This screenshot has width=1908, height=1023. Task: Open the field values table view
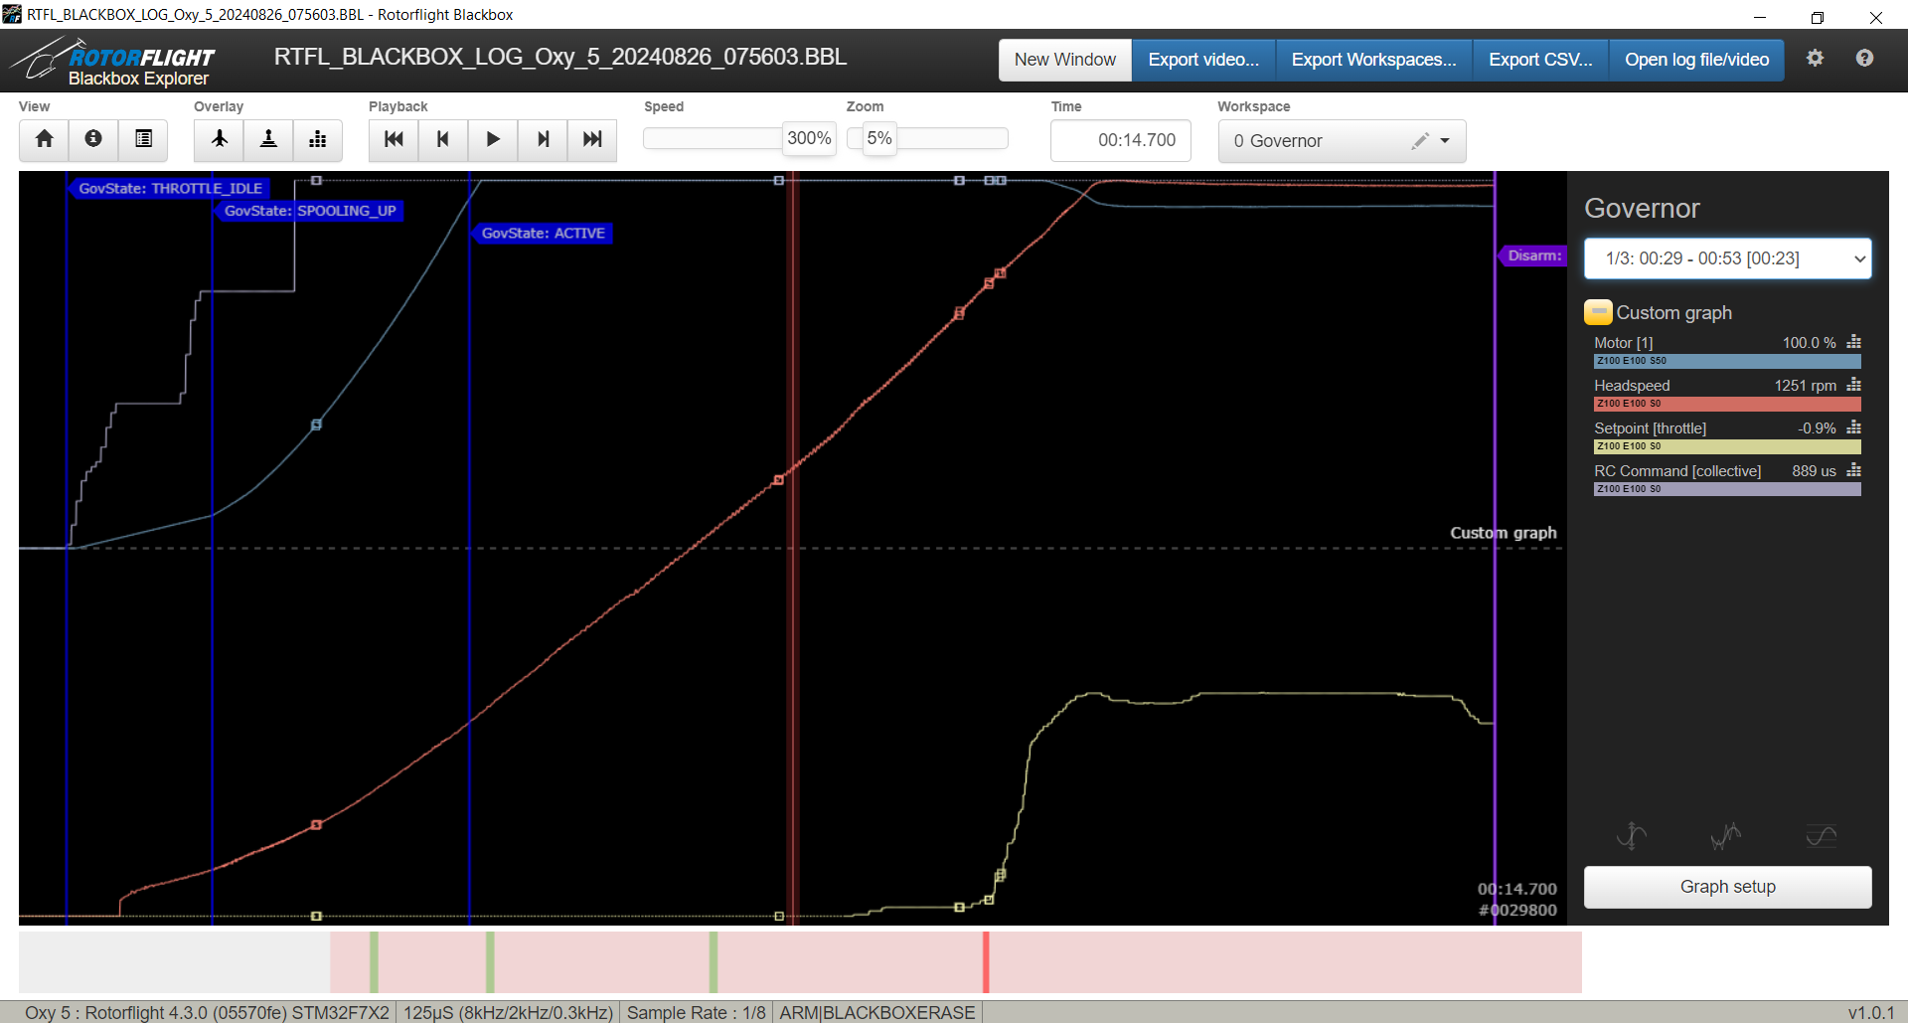point(143,139)
